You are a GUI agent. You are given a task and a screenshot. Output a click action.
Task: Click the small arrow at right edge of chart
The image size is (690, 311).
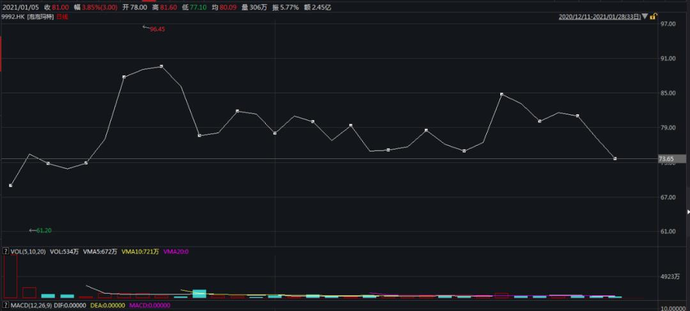coord(688,212)
